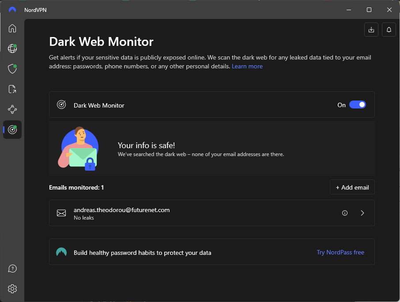Minimize the NordVPN window
400x302 pixels.
pyautogui.click(x=349, y=10)
